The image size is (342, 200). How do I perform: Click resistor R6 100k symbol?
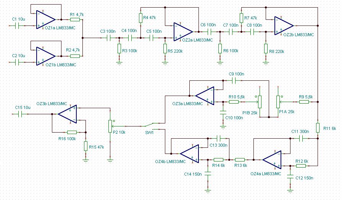(x=220, y=48)
